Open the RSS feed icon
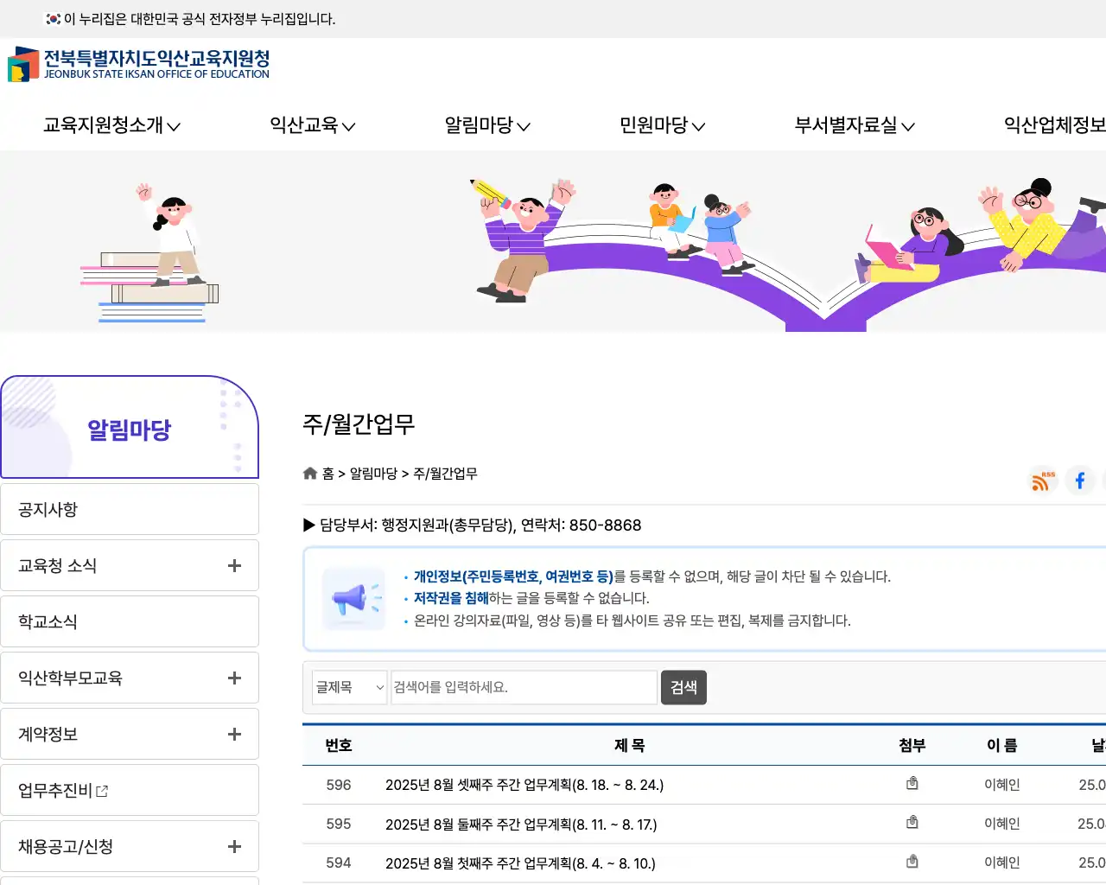The width and height of the screenshot is (1106, 885). 1041,481
